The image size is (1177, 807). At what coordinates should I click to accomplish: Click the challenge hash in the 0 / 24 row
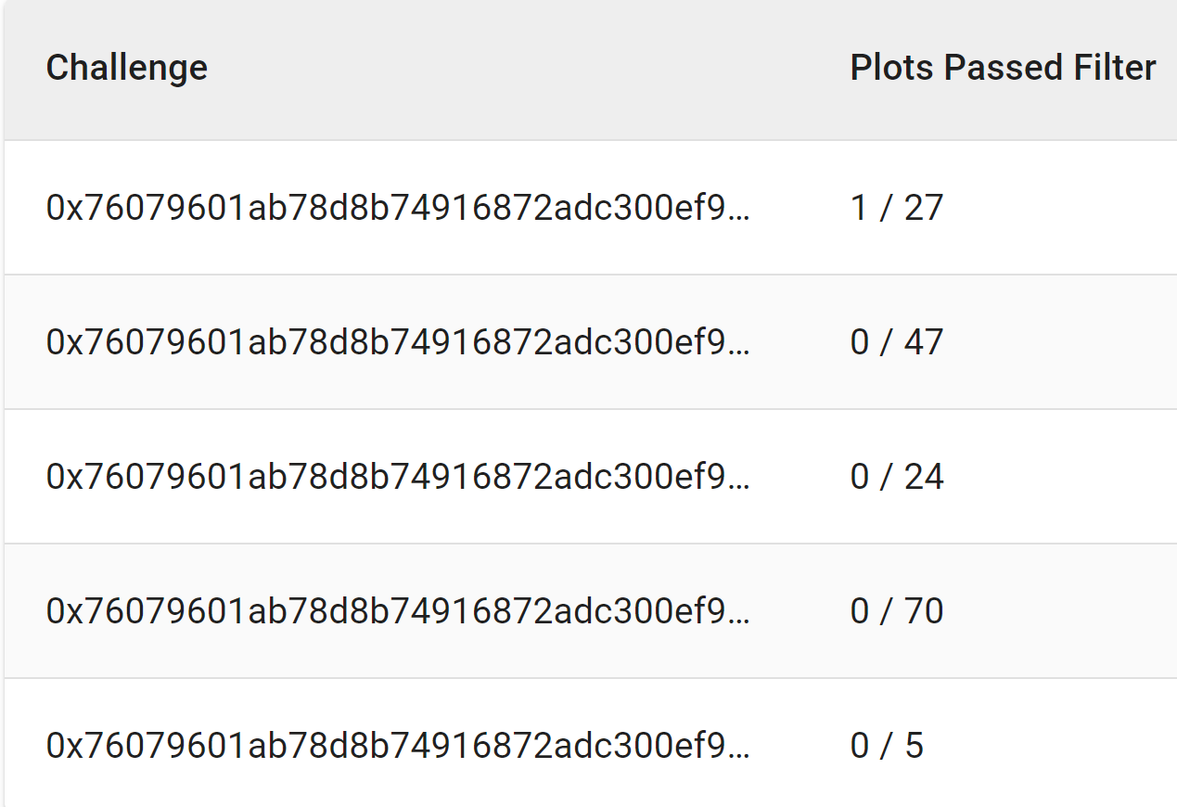(x=398, y=477)
